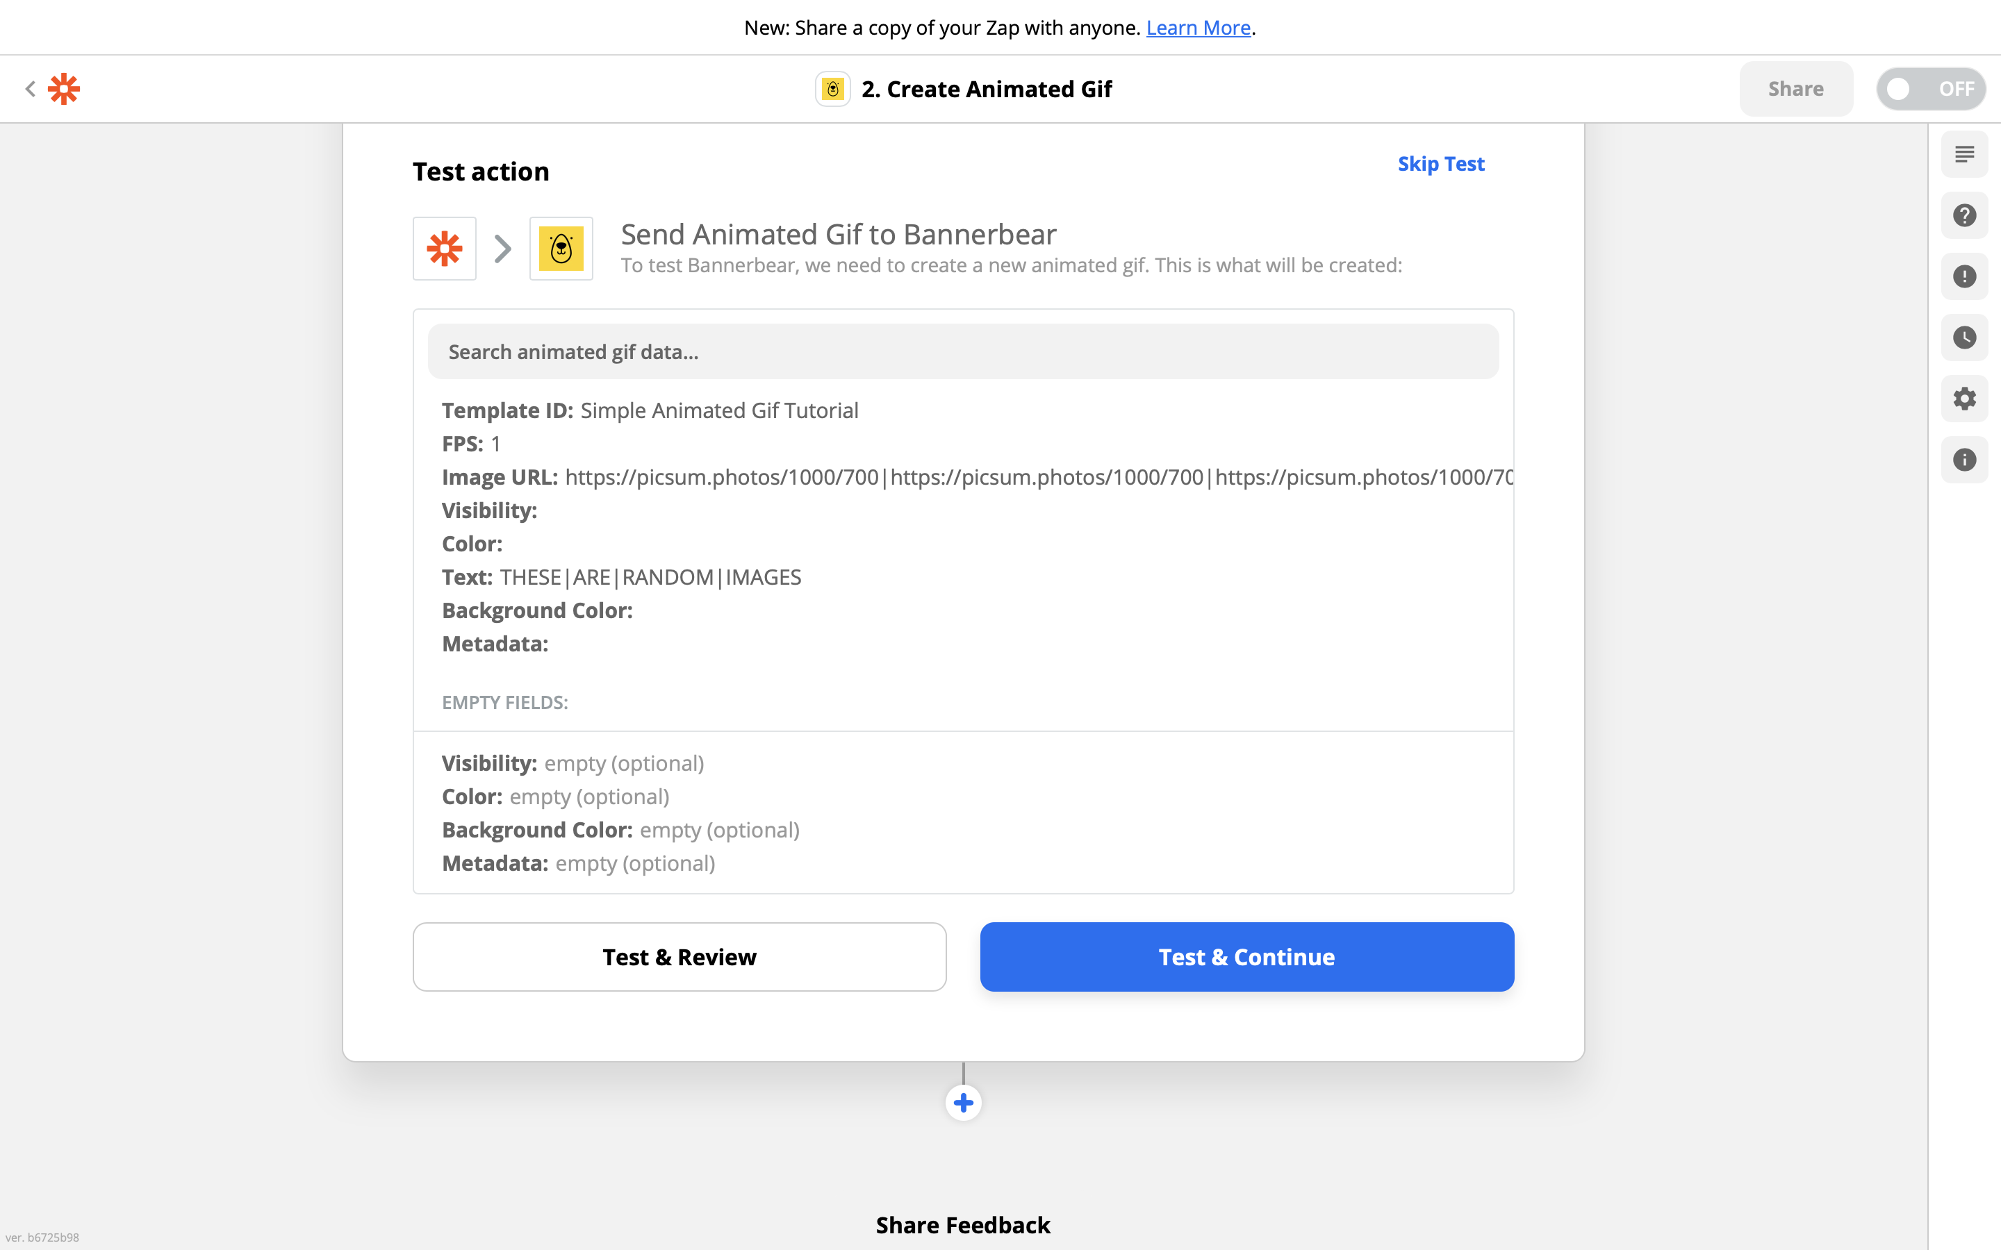Image resolution: width=2001 pixels, height=1250 pixels.
Task: Click the Zapier logo in header
Action: coord(64,88)
